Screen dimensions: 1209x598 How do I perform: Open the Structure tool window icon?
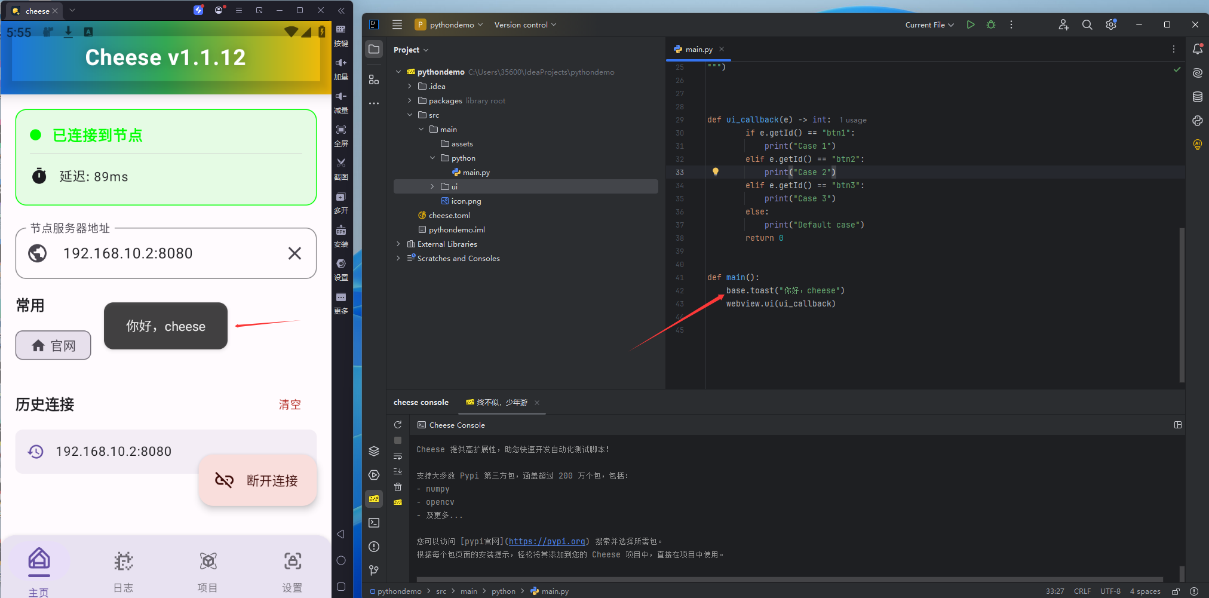tap(374, 79)
